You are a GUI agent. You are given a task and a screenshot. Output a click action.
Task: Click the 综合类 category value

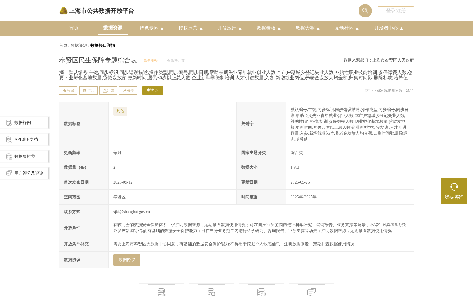(297, 153)
